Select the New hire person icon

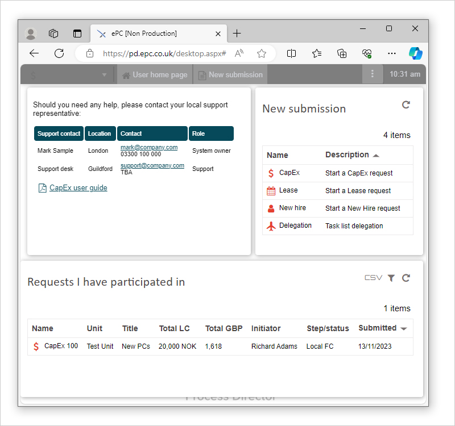pyautogui.click(x=272, y=208)
